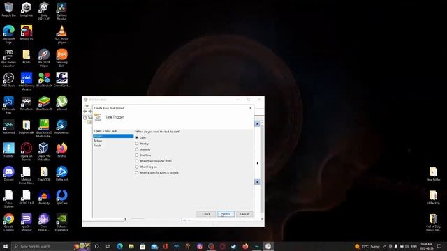This screenshot has height=251, width=447.
Task: Open the Recycle Bin desktop icon
Action: pos(8,9)
